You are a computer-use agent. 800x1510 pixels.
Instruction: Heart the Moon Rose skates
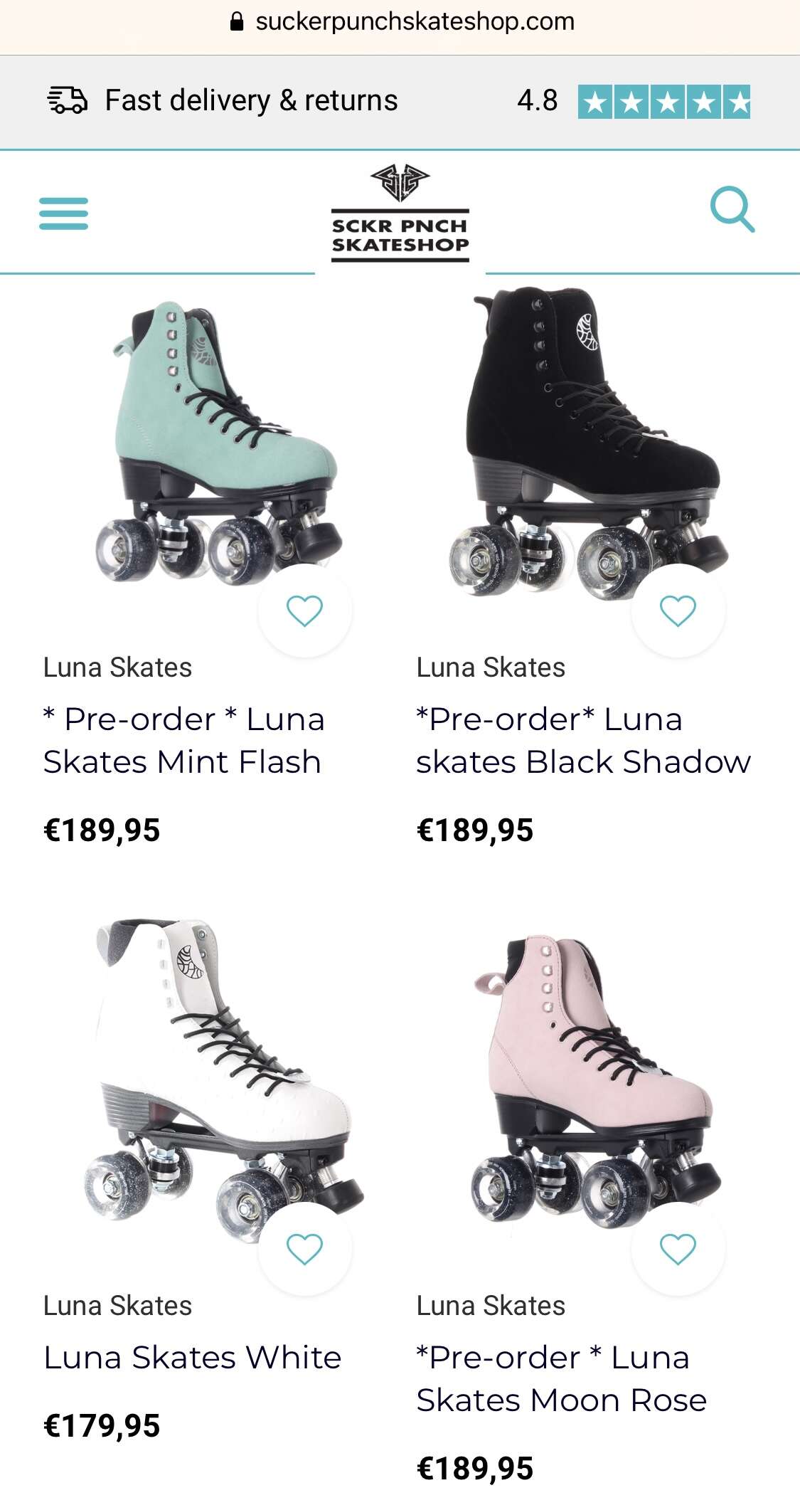coord(678,1249)
